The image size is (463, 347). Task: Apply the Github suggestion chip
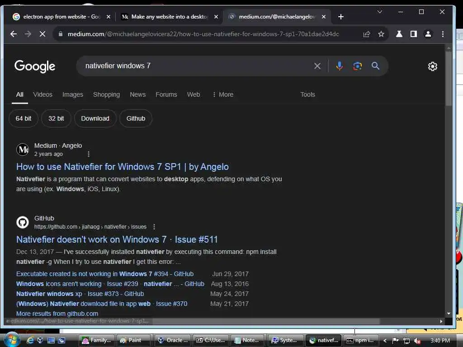136,118
